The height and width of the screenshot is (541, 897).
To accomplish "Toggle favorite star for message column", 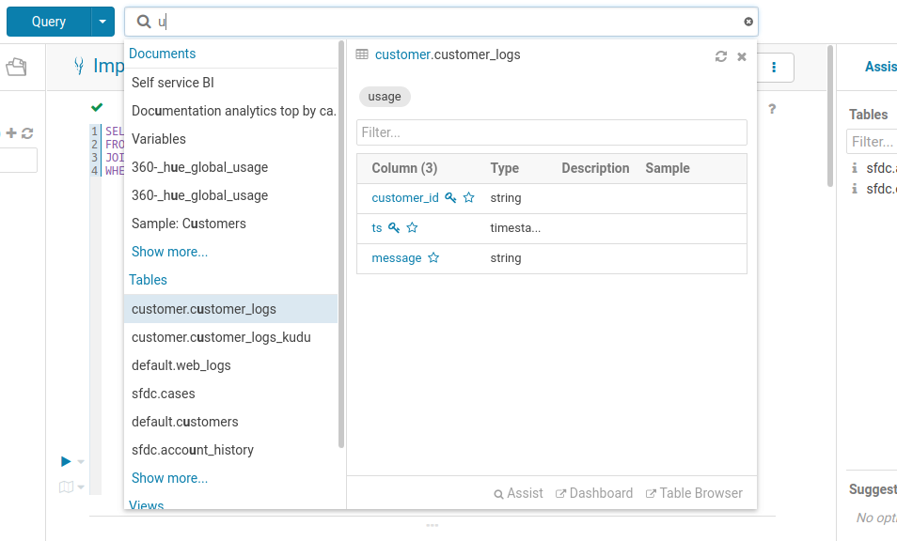I will (433, 257).
